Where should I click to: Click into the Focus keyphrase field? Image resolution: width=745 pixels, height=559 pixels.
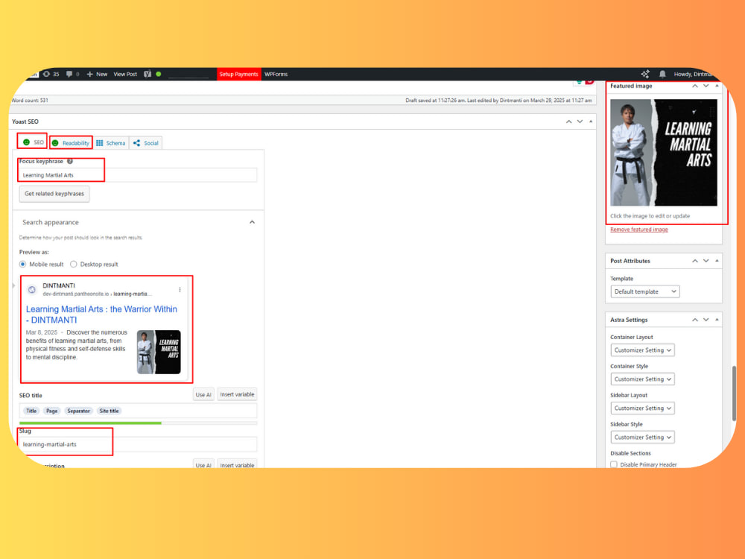[138, 175]
